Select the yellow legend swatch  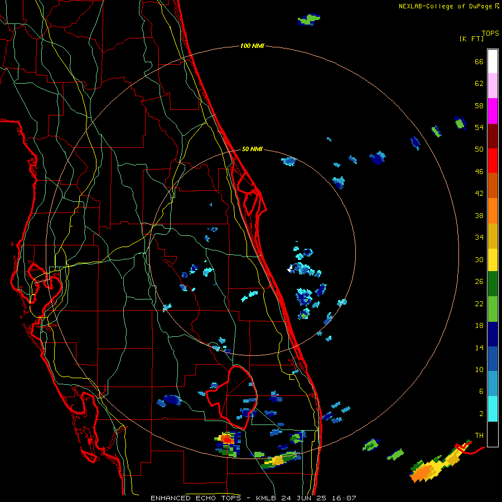(x=493, y=259)
